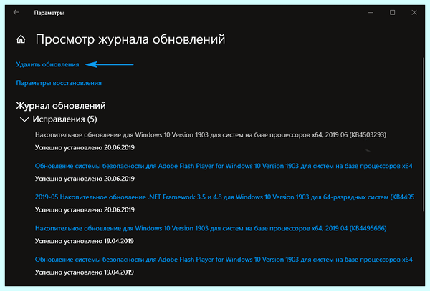The width and height of the screenshot is (430, 291).
Task: Minimize the Параметры window
Action: [371, 13]
